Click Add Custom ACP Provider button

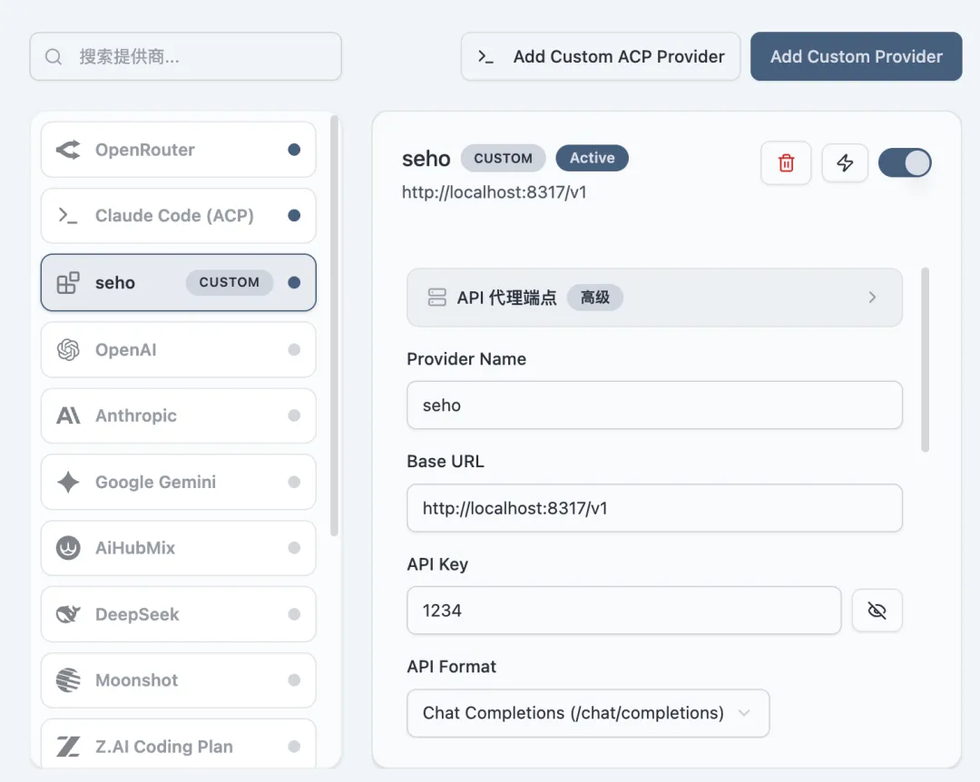pyautogui.click(x=601, y=56)
